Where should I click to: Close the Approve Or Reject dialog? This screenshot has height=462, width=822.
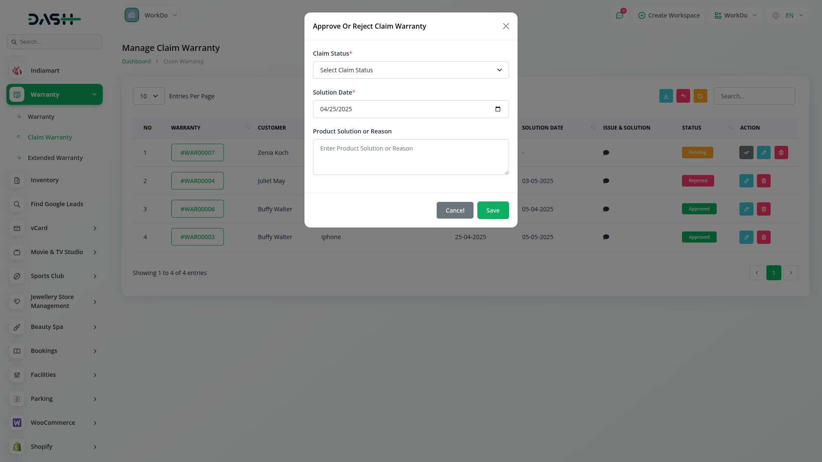click(x=506, y=26)
